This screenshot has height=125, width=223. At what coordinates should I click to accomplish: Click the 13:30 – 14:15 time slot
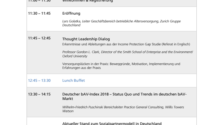39,94
